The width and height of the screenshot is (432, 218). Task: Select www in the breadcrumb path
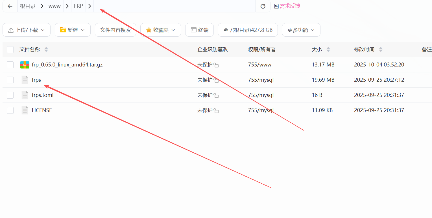[x=54, y=6]
